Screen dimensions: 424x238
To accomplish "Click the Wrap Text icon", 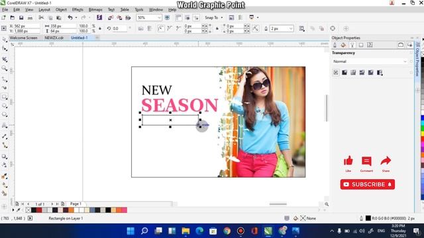I will coord(302,28).
